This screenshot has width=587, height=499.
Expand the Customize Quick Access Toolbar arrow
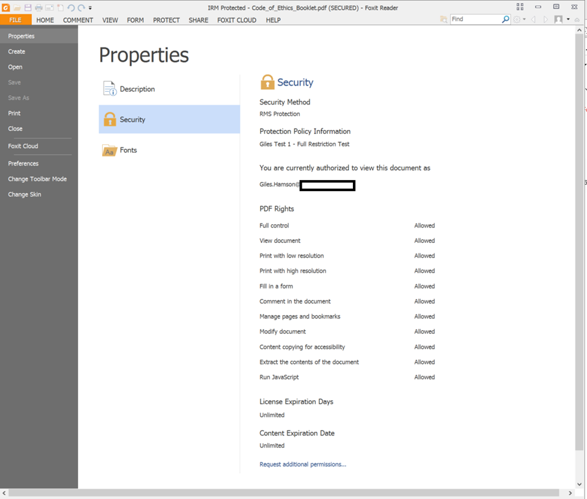(x=90, y=8)
